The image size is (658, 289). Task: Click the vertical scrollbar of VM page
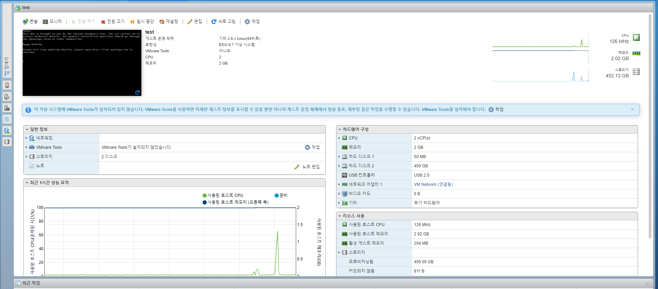650,126
